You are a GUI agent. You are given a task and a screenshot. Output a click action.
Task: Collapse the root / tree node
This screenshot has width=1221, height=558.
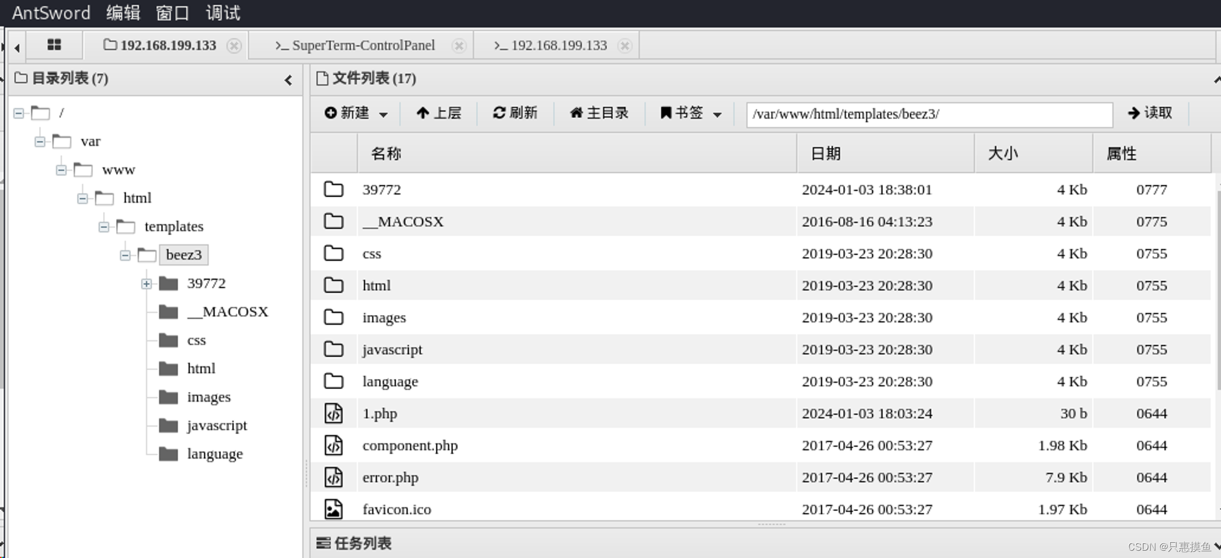[x=19, y=113]
